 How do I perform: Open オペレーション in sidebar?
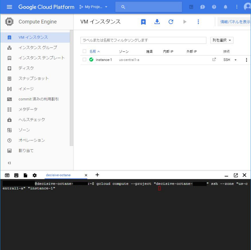(x=35, y=140)
